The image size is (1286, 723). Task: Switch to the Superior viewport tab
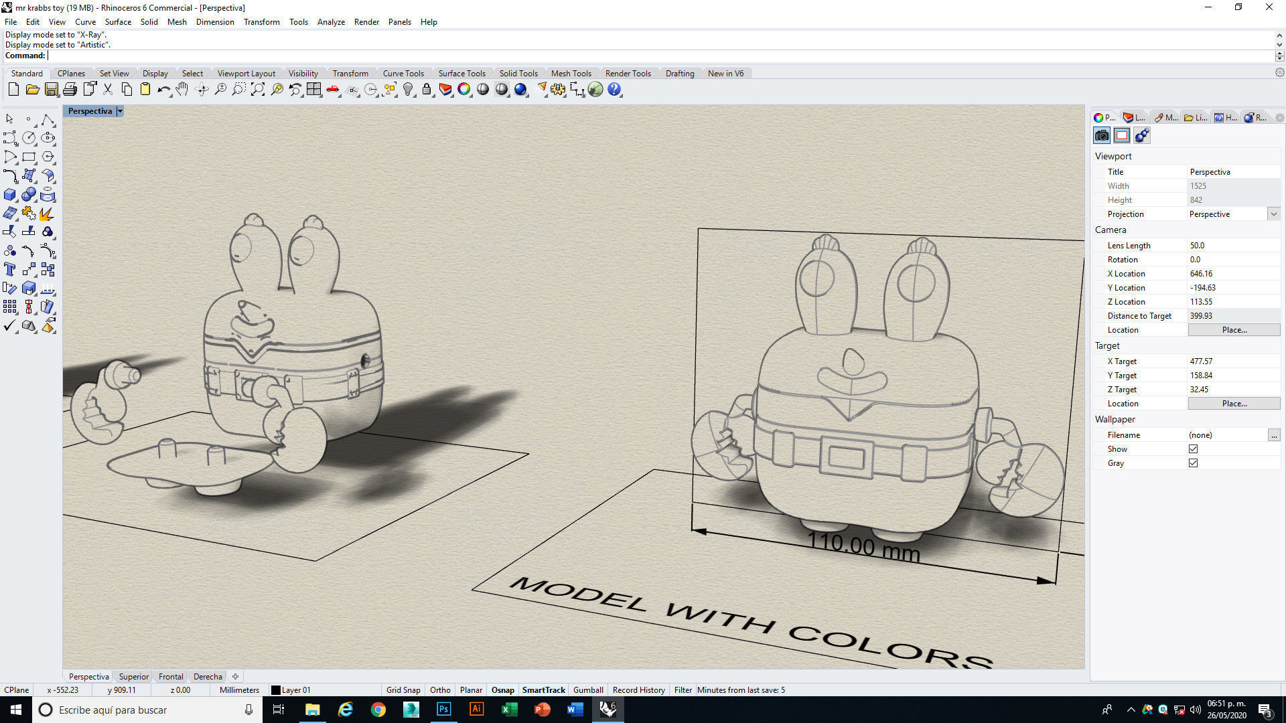click(x=133, y=677)
